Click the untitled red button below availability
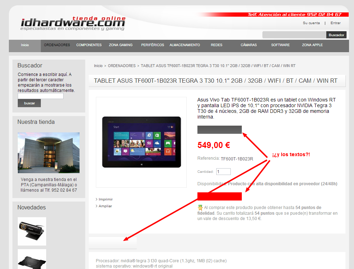 (219, 196)
